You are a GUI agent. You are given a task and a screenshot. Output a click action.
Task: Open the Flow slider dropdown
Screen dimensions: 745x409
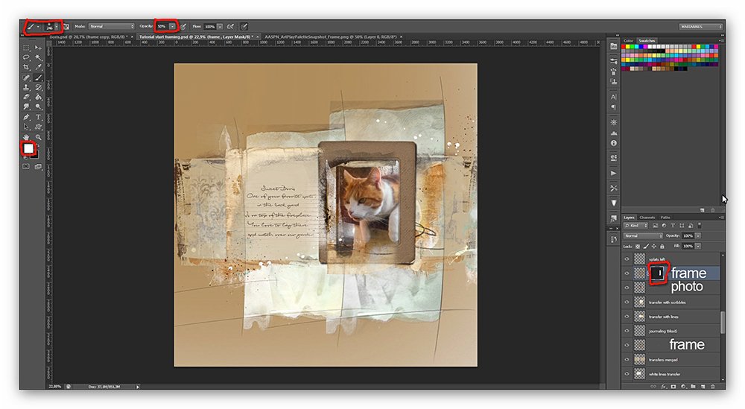tap(220, 27)
